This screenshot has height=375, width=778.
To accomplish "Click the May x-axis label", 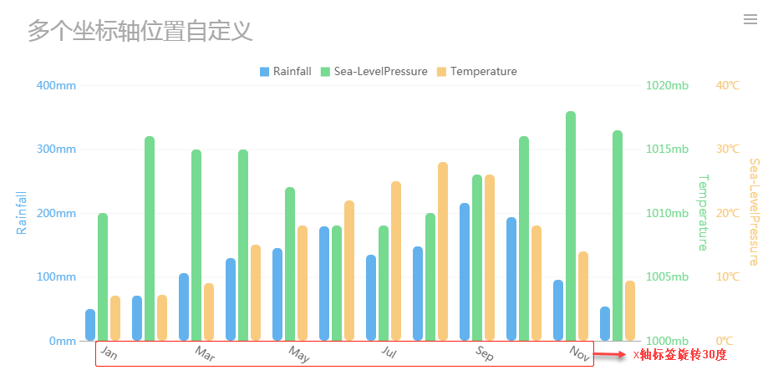I will (x=298, y=354).
